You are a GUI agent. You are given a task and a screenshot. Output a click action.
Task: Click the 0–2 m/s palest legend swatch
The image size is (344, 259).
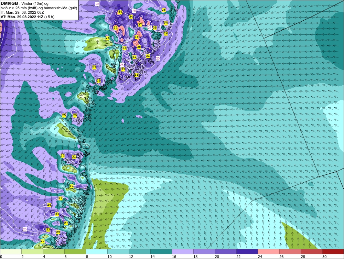click(x=11, y=251)
